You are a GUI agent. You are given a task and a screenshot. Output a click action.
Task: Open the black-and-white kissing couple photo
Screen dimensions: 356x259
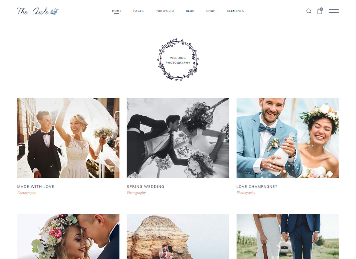tap(178, 138)
